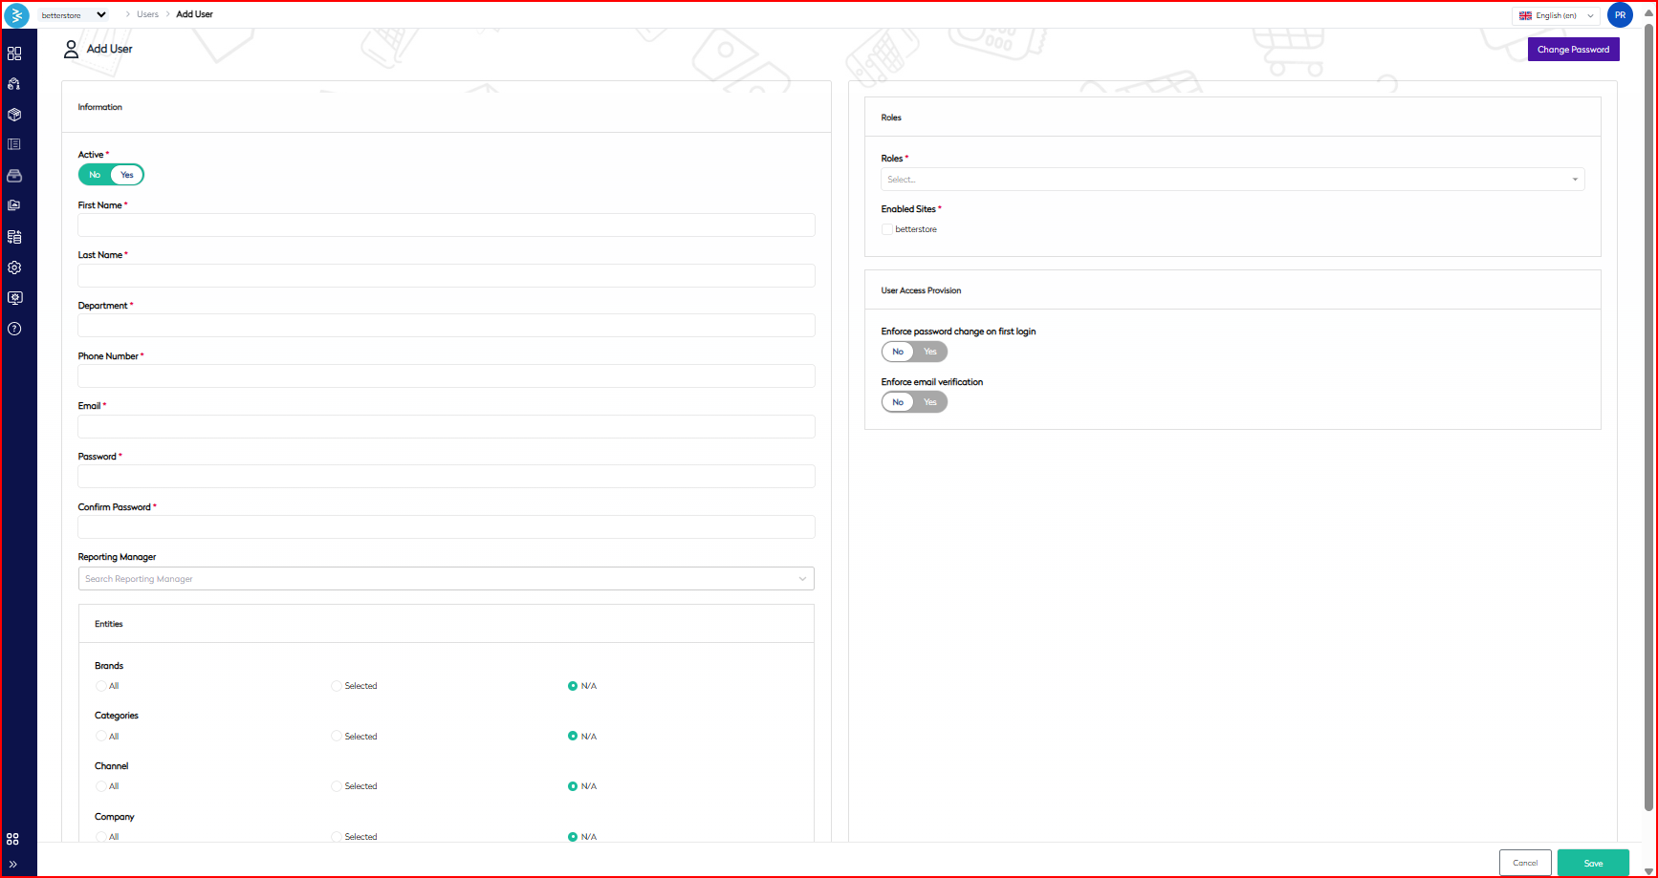The image size is (1658, 878).
Task: Click the Save button
Action: (x=1592, y=863)
